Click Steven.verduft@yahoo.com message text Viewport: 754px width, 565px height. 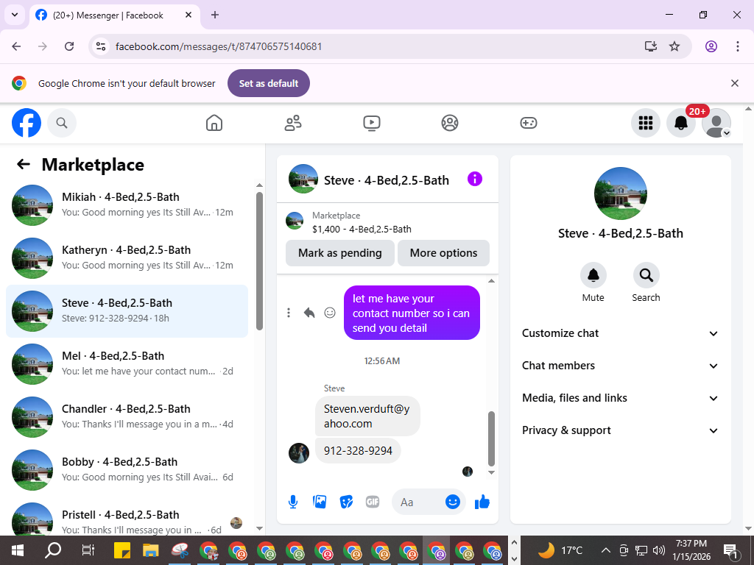[367, 416]
